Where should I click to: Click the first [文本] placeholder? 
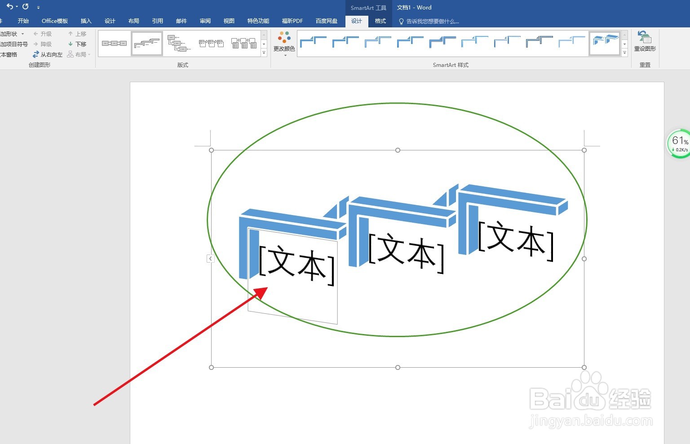(x=297, y=265)
